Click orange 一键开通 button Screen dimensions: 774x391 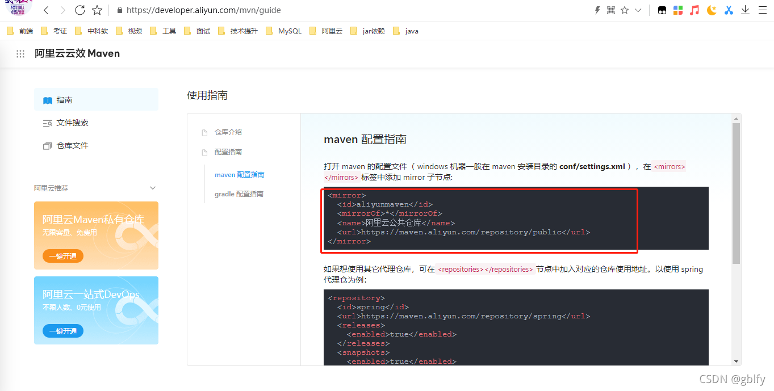click(x=63, y=256)
